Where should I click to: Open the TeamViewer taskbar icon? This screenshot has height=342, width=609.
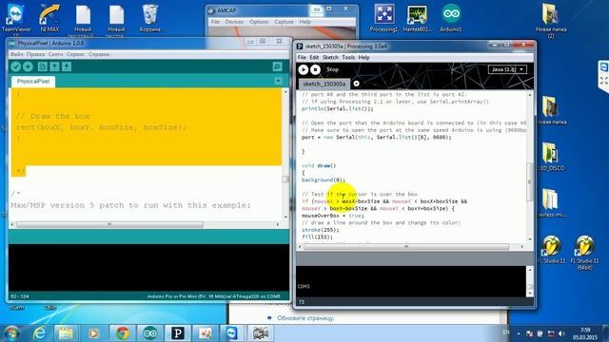tap(232, 333)
